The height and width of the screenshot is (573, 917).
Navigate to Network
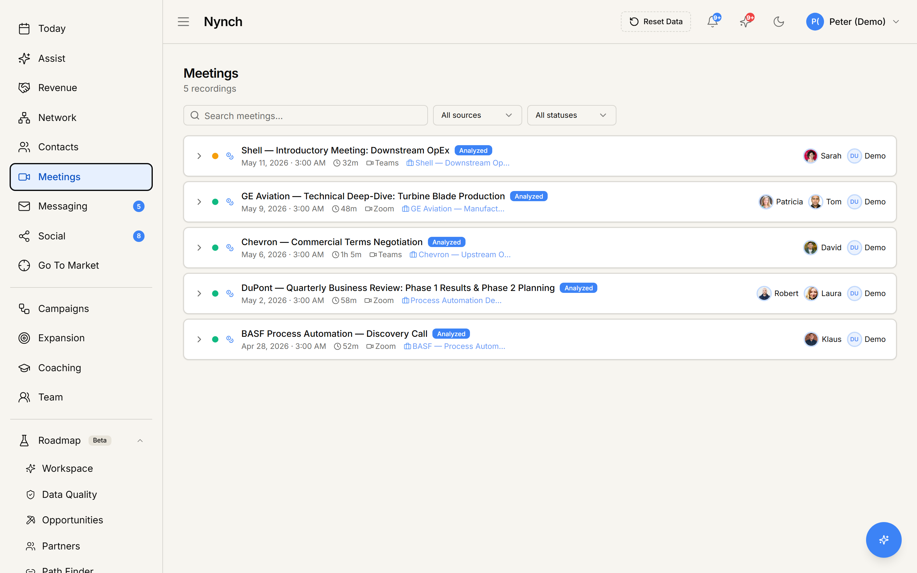point(81,117)
